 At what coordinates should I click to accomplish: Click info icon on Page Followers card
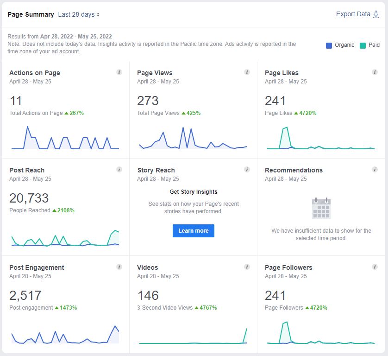click(x=375, y=267)
